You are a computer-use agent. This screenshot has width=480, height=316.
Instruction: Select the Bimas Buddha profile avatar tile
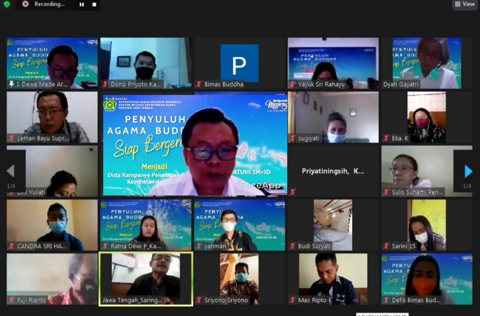pyautogui.click(x=240, y=63)
